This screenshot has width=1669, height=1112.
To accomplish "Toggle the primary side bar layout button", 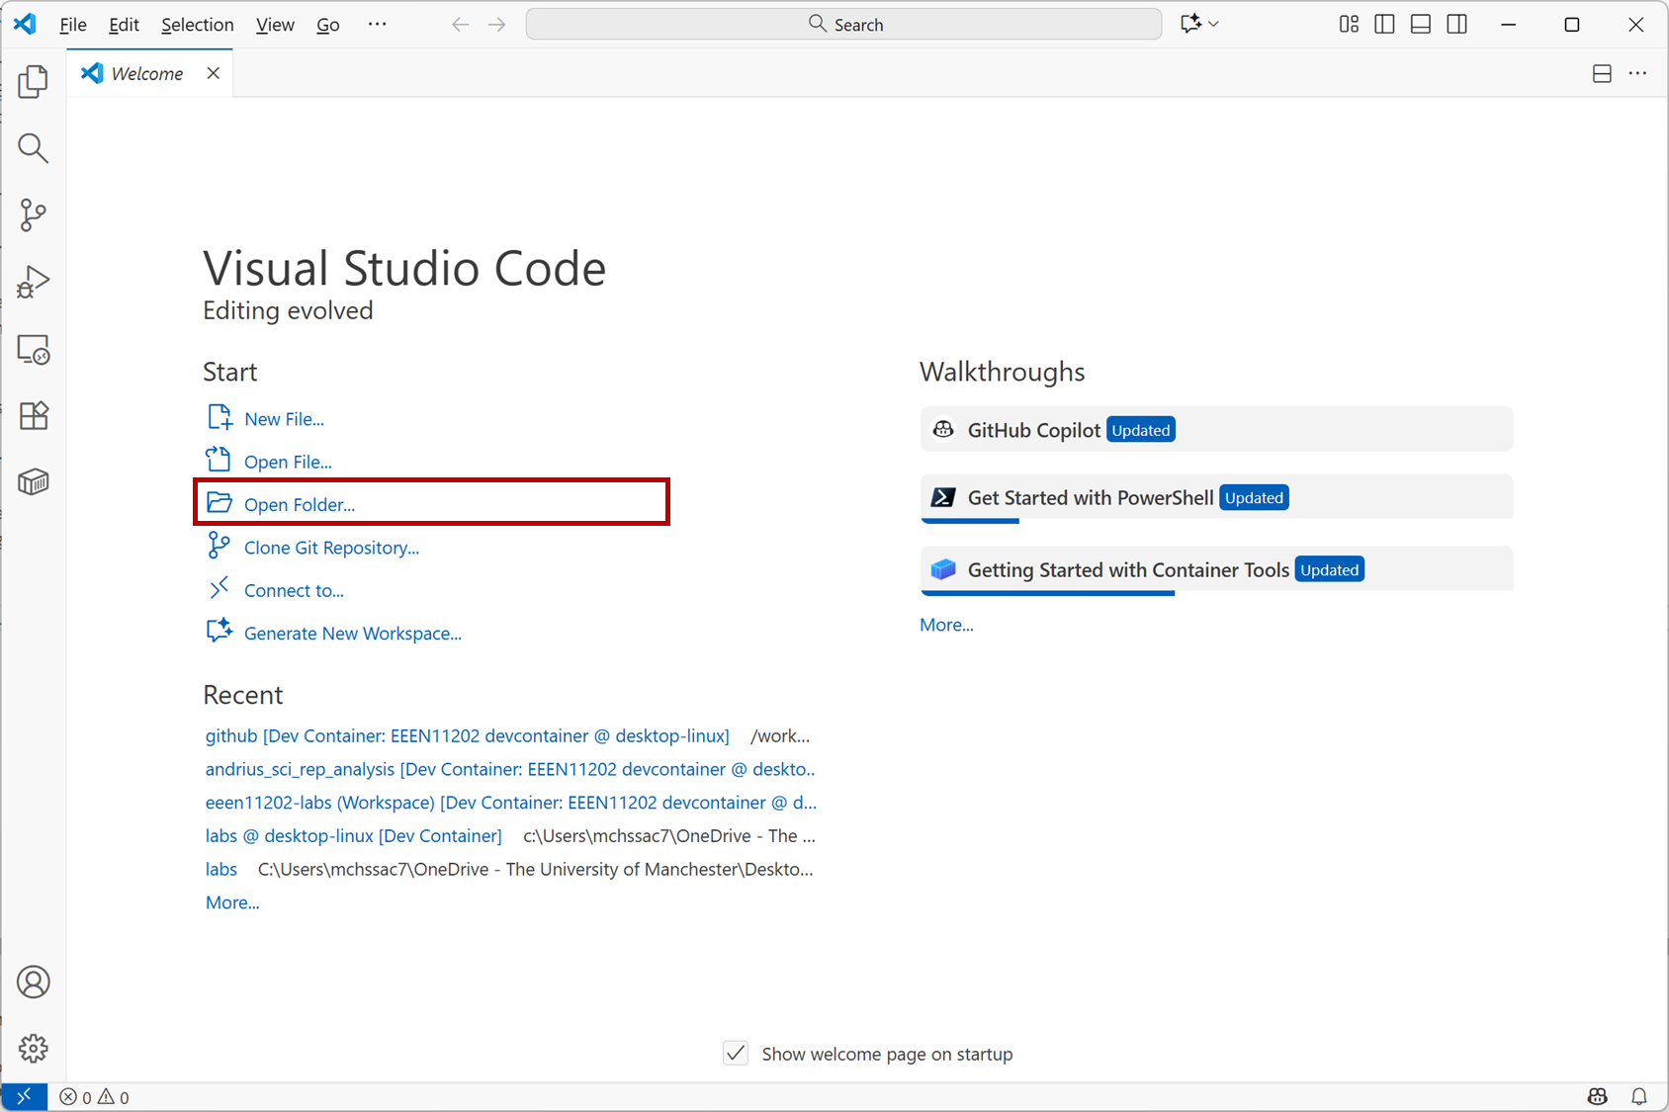I will point(1384,24).
